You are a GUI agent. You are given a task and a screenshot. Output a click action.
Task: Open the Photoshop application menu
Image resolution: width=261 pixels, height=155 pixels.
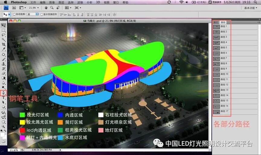[19, 2]
